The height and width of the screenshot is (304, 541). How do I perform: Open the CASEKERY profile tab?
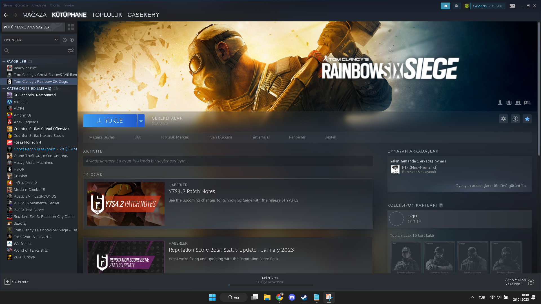point(143,15)
